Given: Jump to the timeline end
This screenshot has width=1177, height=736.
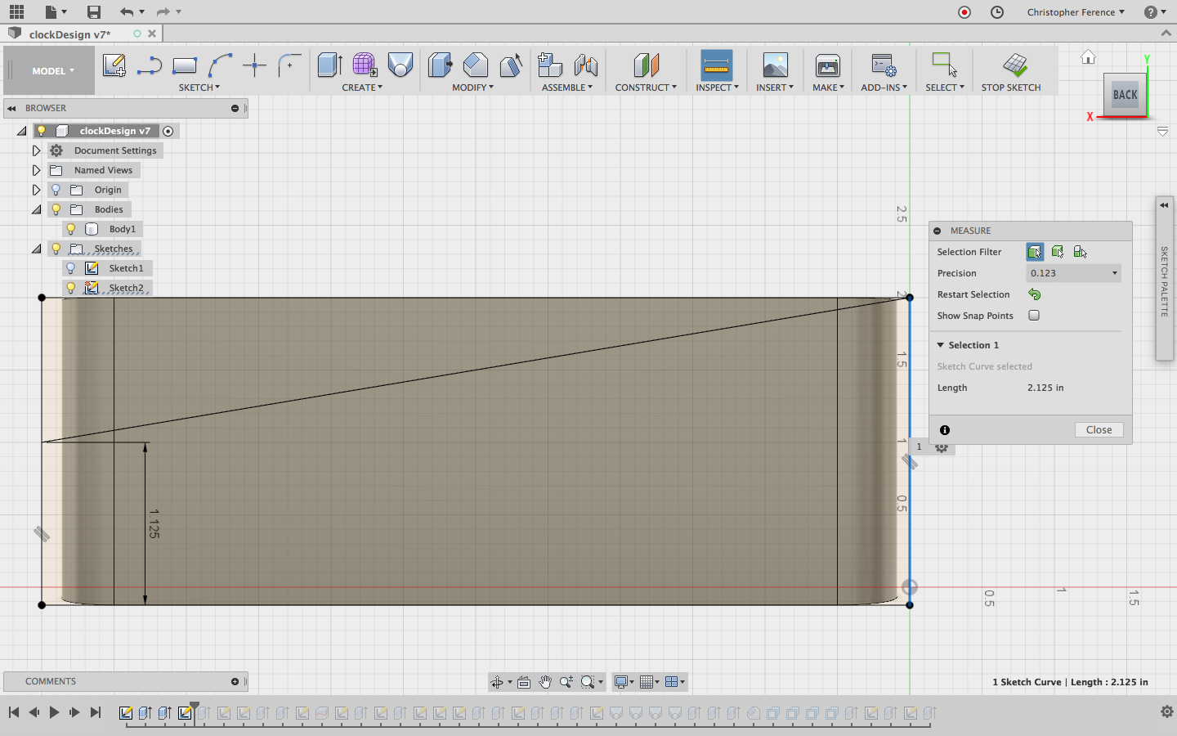Looking at the screenshot, I should (96, 712).
